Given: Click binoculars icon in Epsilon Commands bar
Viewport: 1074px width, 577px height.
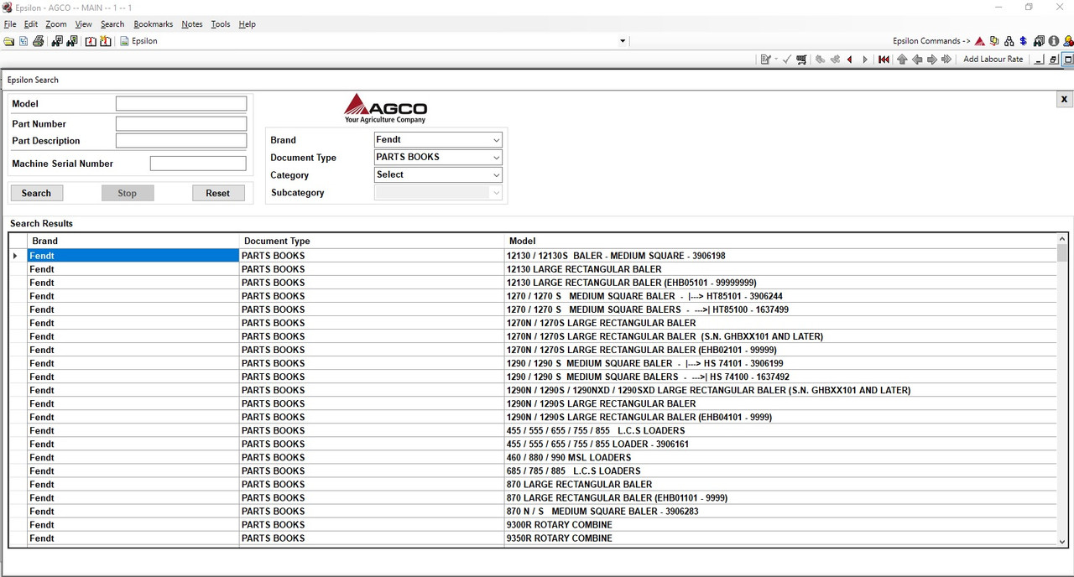Looking at the screenshot, I should pos(1039,41).
